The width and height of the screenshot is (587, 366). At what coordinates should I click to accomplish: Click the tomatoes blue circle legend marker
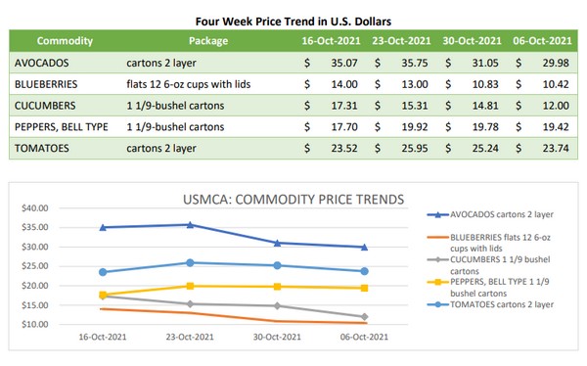click(x=437, y=304)
